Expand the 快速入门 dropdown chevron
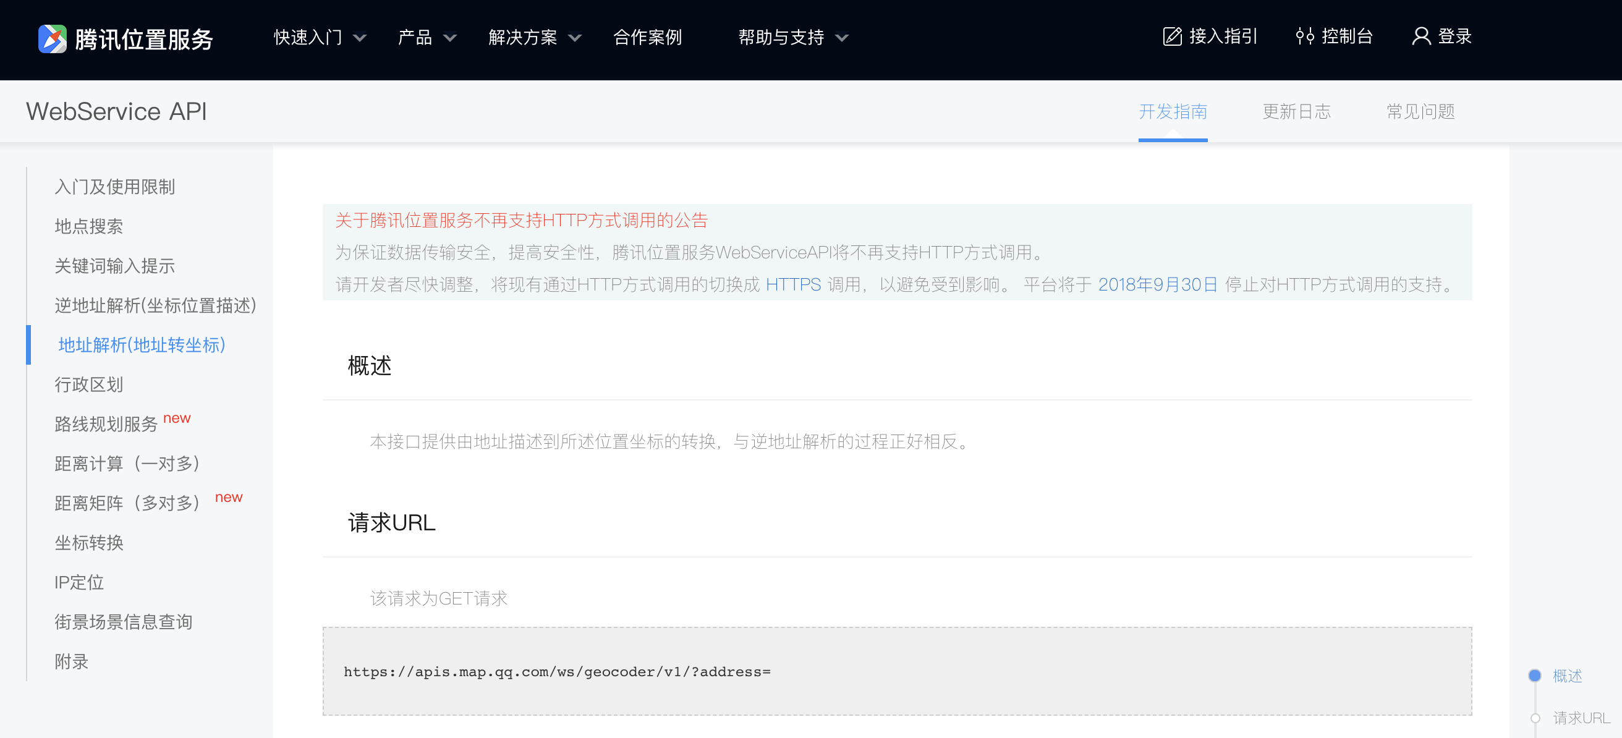Image resolution: width=1622 pixels, height=738 pixels. click(360, 38)
